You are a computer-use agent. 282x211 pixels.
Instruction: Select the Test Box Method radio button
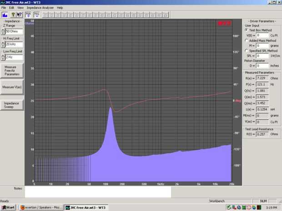point(247,30)
